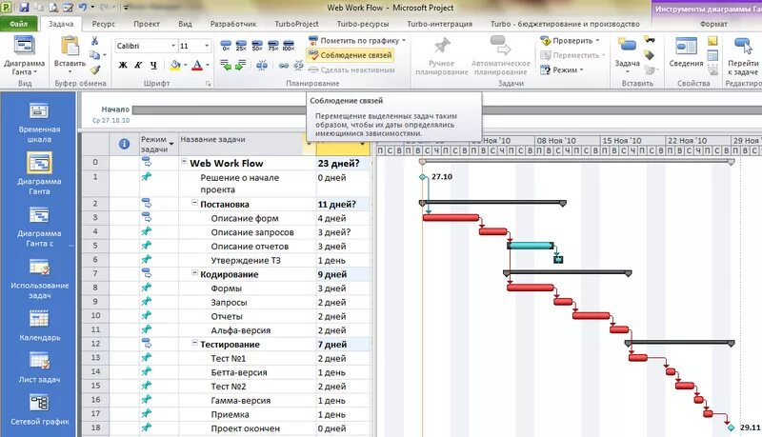The image size is (762, 437).
Task: Switch to Ручное планирование mode
Action: point(441,56)
